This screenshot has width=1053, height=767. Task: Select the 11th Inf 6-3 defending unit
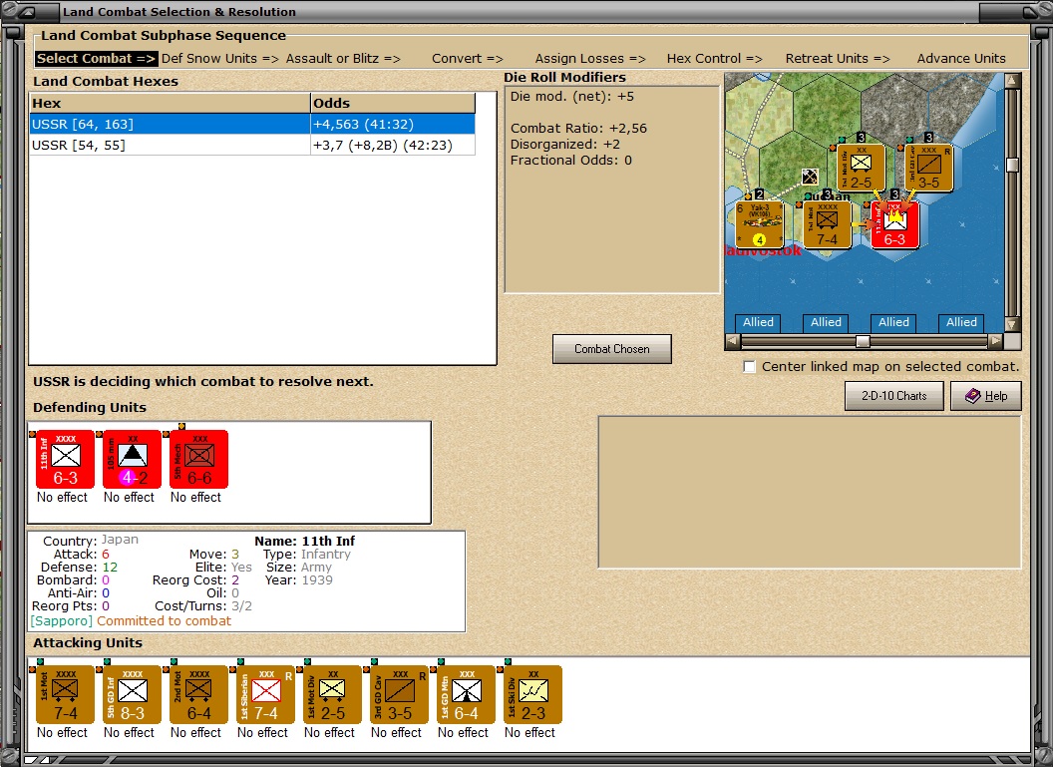click(x=63, y=459)
